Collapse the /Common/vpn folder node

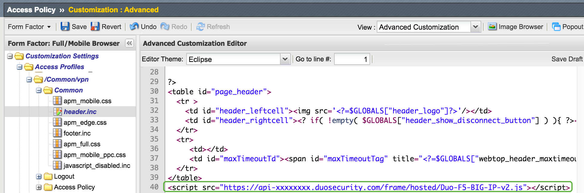click(29, 80)
